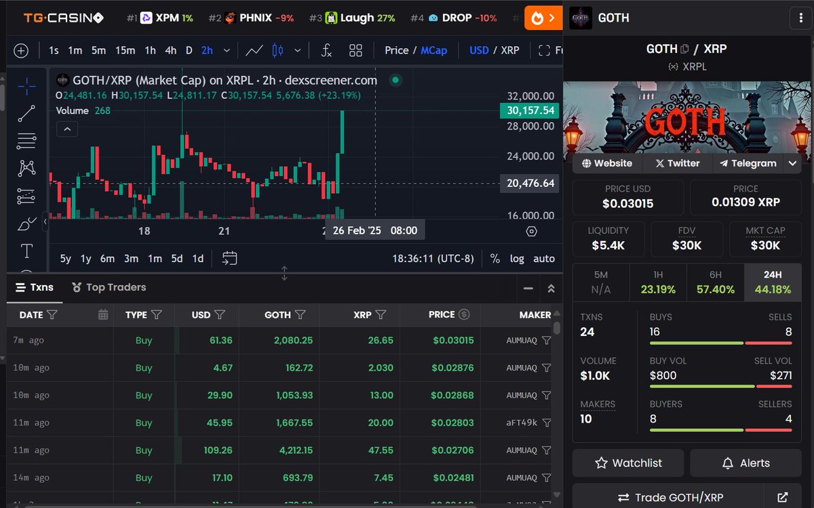This screenshot has height=508, width=814.
Task: Click the add symbol plus icon
Action: coord(21,51)
